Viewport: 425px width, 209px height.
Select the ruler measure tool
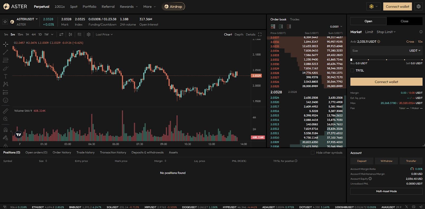pyautogui.click(x=6, y=111)
